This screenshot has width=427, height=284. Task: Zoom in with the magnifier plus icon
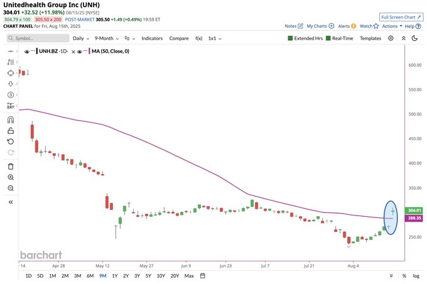11,177
